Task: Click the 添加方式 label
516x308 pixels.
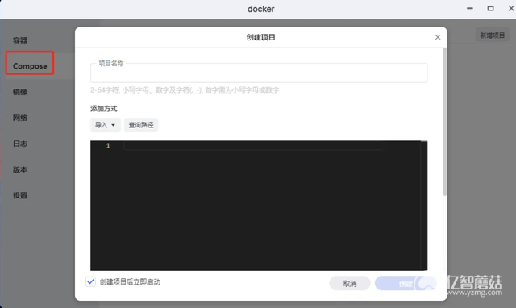Action: [104, 109]
